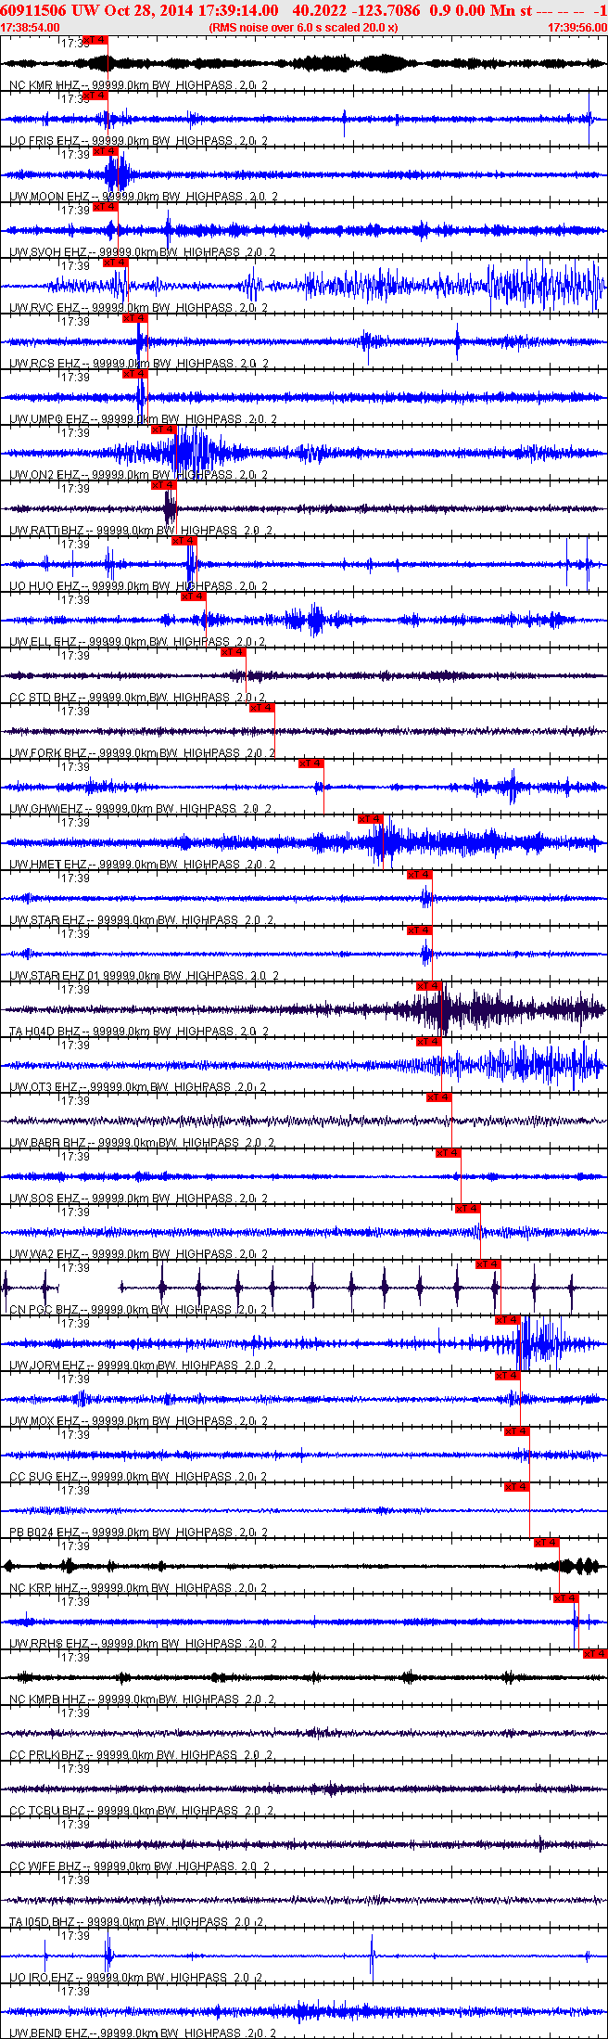The height and width of the screenshot is (2039, 608).
Task: Select the pick flag above the NC KMR trace
Action: click(95, 40)
